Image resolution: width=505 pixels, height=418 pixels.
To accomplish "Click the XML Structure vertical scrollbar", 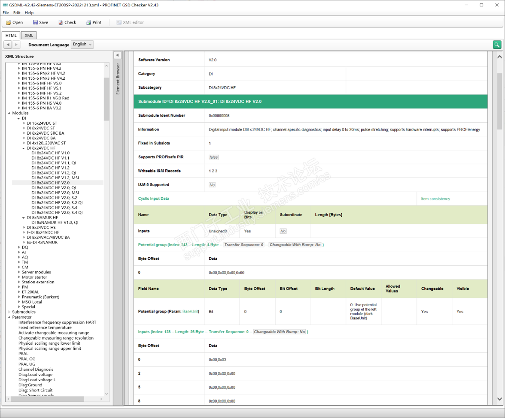I will (106, 99).
